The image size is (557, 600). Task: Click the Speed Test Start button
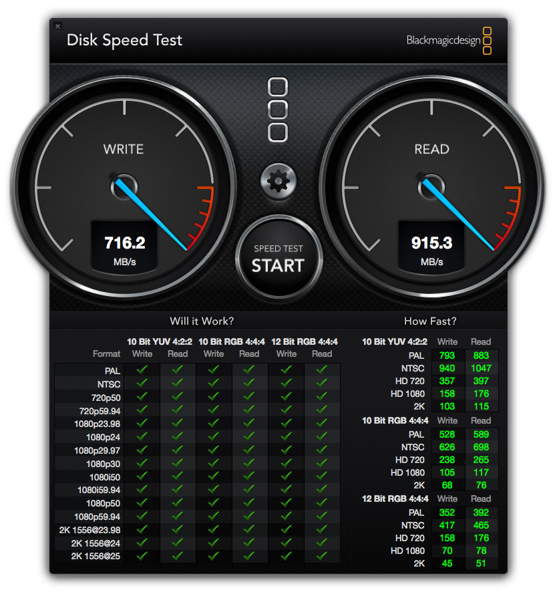(279, 258)
